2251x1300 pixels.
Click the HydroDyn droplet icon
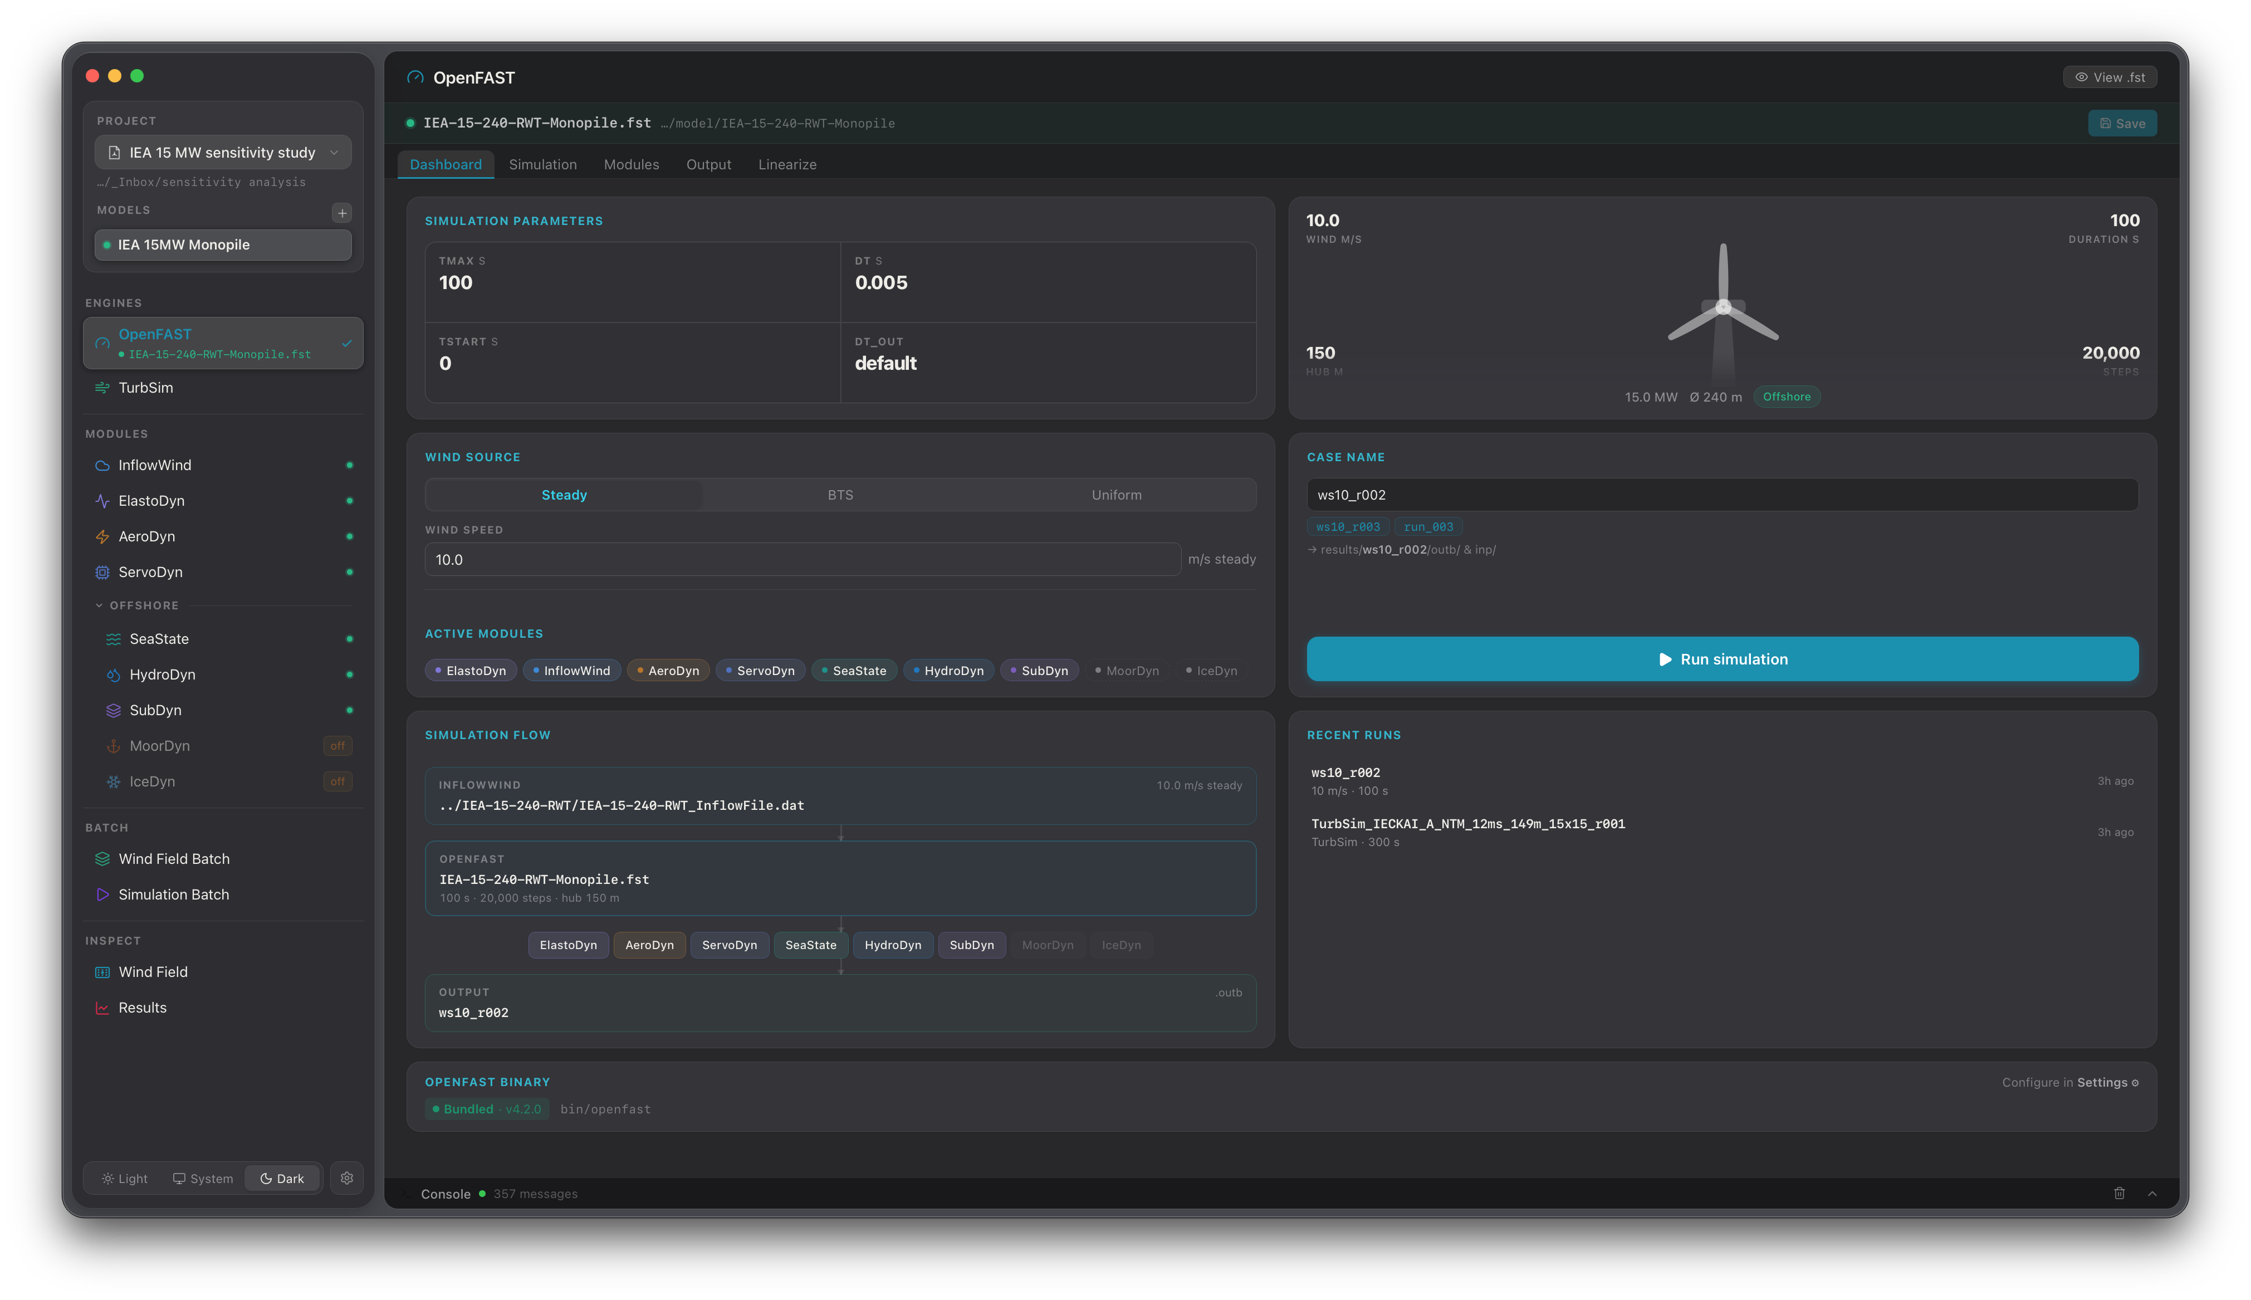tap(114, 675)
